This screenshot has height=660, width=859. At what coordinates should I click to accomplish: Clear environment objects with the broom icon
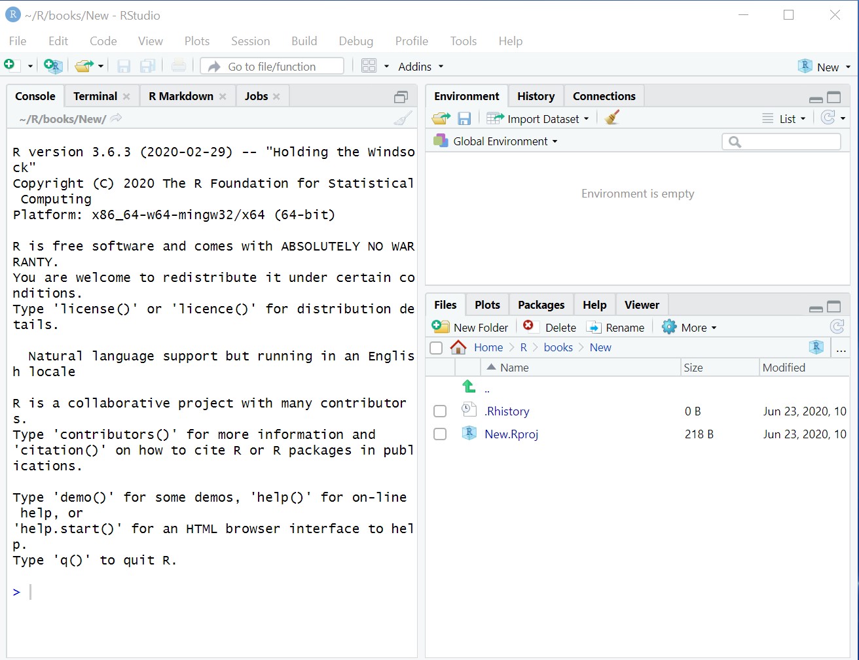(612, 118)
